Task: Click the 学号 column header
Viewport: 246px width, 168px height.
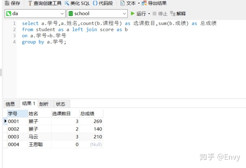Action: click(x=17, y=113)
